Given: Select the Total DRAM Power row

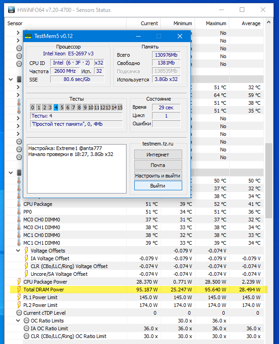Looking at the screenshot, I should pos(139,290).
